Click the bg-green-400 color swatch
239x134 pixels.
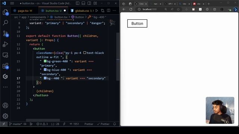click(45, 61)
